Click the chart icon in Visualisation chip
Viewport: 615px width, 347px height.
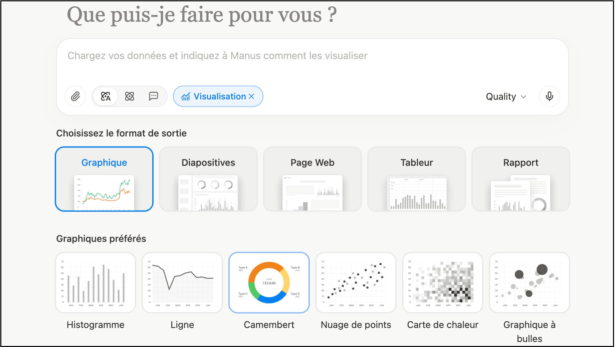(186, 96)
